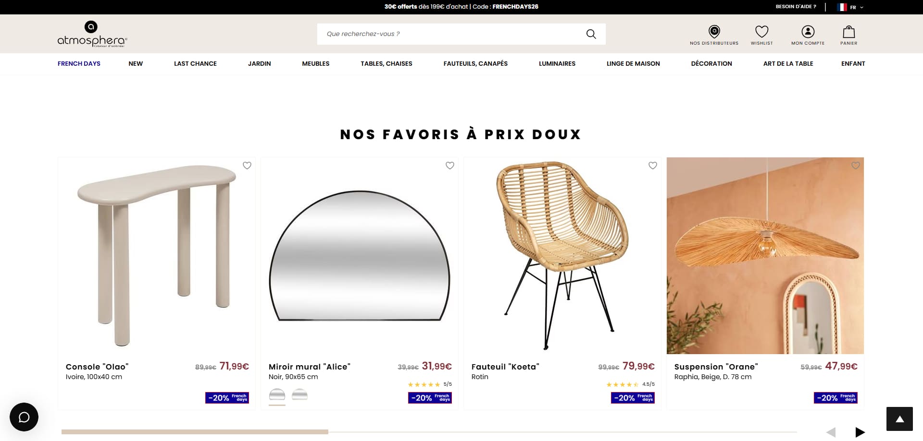Click the search magnifier icon

pyautogui.click(x=591, y=34)
